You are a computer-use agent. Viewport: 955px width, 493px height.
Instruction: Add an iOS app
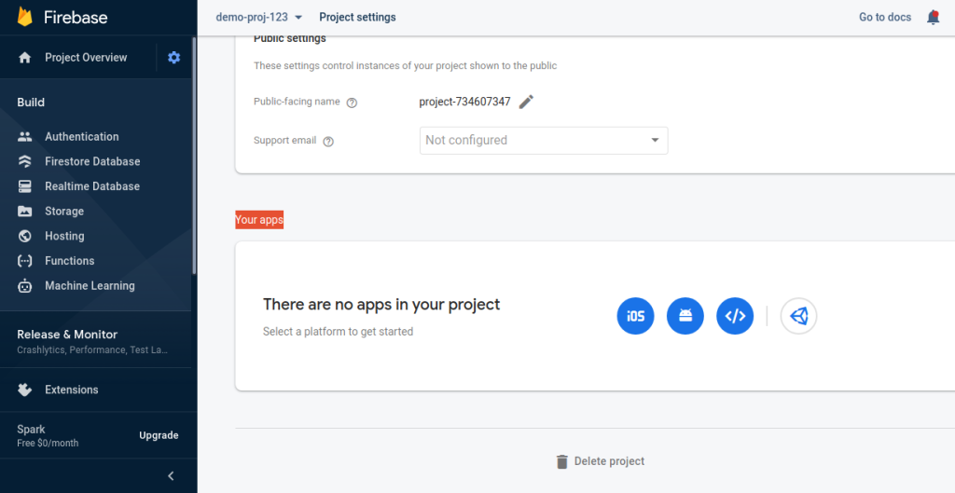635,316
